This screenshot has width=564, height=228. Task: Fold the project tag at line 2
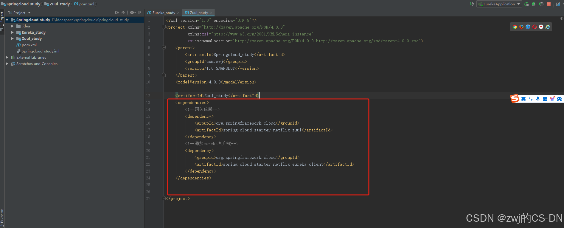coord(164,27)
